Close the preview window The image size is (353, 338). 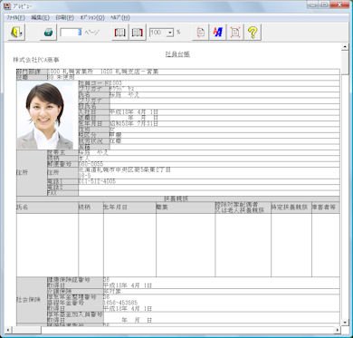(339, 5)
